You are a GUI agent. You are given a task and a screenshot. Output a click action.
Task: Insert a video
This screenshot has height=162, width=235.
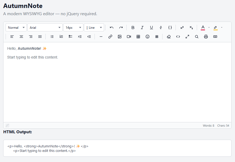129,37
